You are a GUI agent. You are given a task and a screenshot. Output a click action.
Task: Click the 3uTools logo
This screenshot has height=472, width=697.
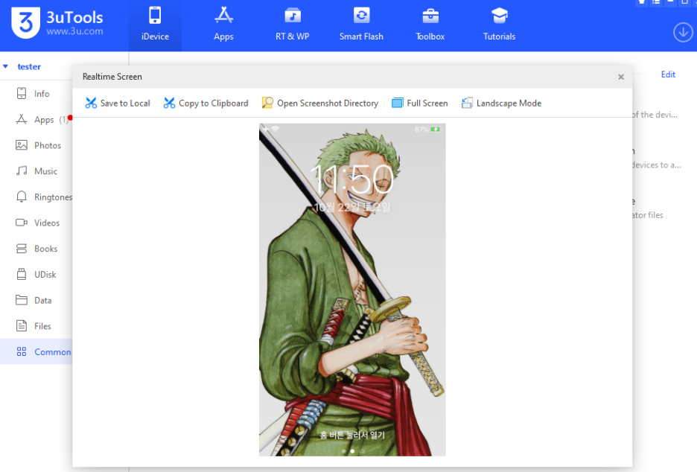pos(57,22)
